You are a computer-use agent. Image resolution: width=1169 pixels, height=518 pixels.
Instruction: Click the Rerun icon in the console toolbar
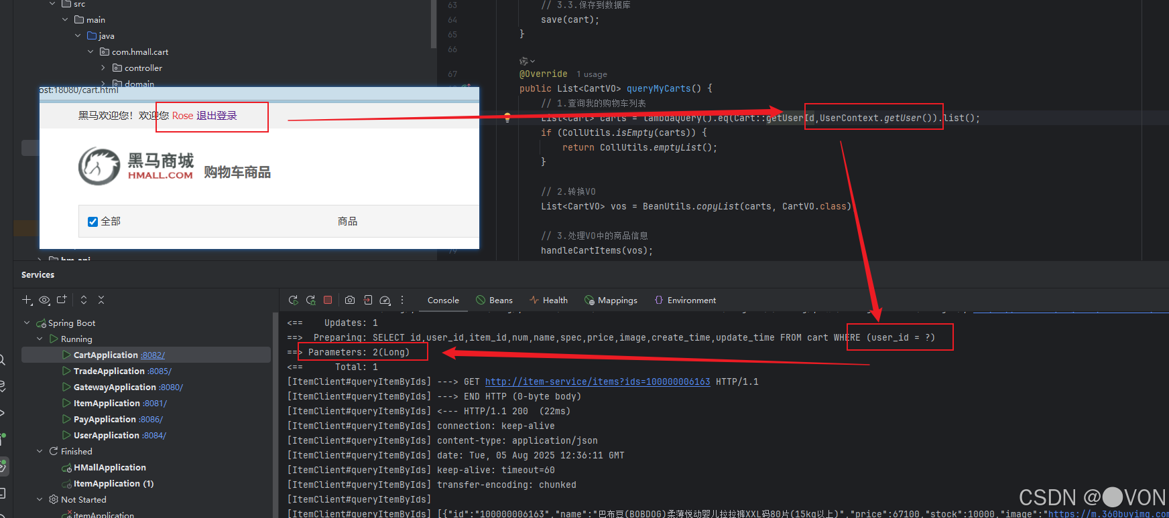[x=293, y=300]
